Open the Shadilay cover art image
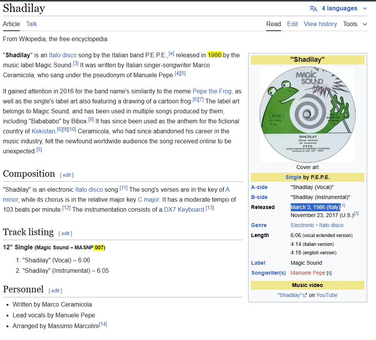The height and width of the screenshot is (340, 376). click(307, 114)
